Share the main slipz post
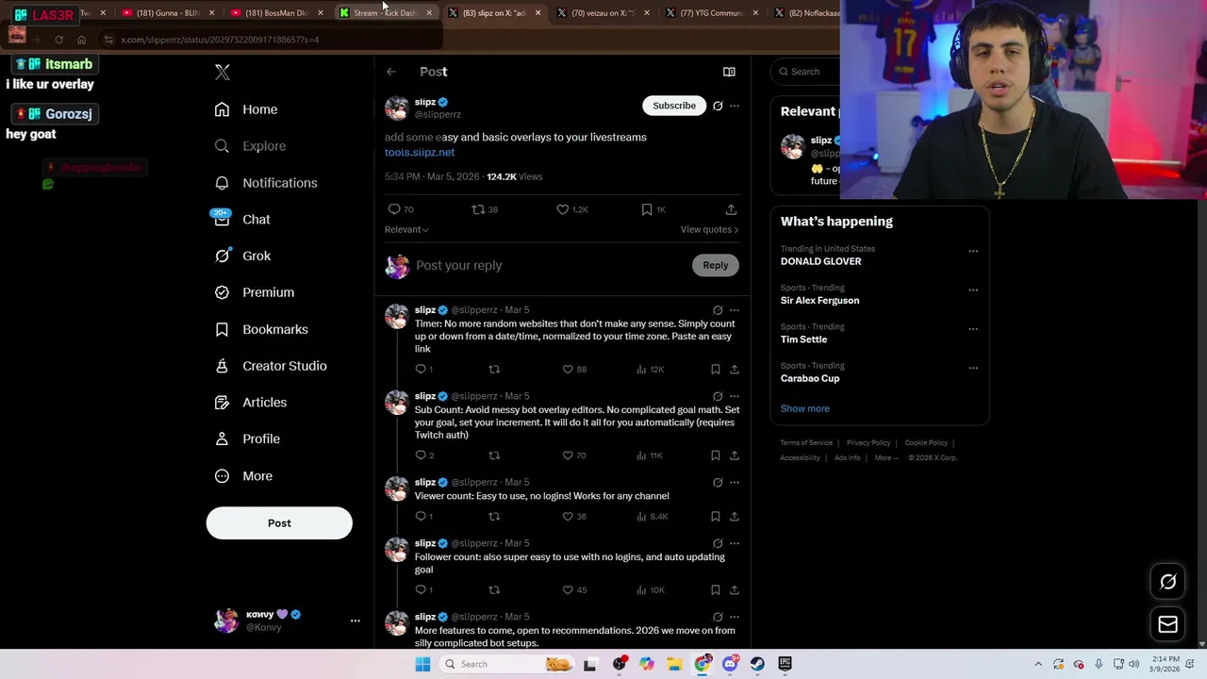Viewport: 1207px width, 679px height. [x=731, y=209]
